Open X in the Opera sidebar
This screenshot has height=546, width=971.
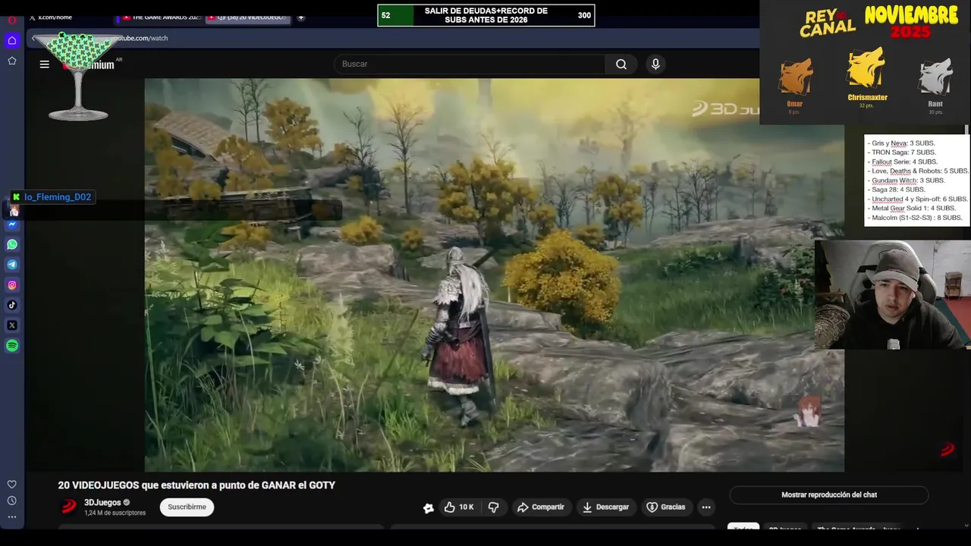(x=12, y=325)
